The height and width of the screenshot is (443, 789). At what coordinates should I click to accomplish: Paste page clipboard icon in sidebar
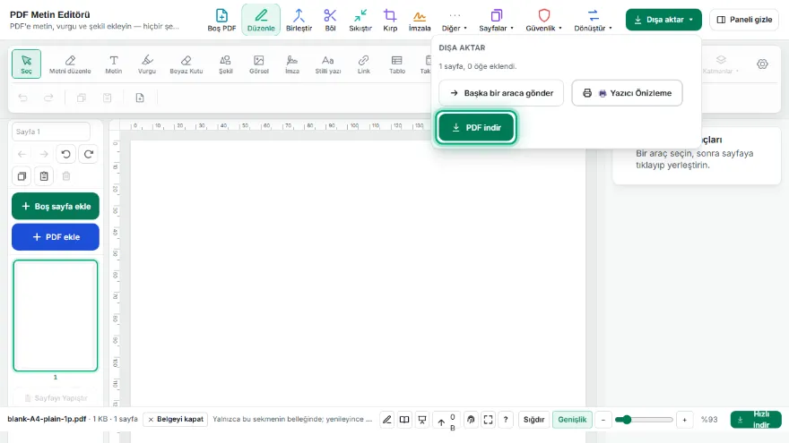pos(44,176)
